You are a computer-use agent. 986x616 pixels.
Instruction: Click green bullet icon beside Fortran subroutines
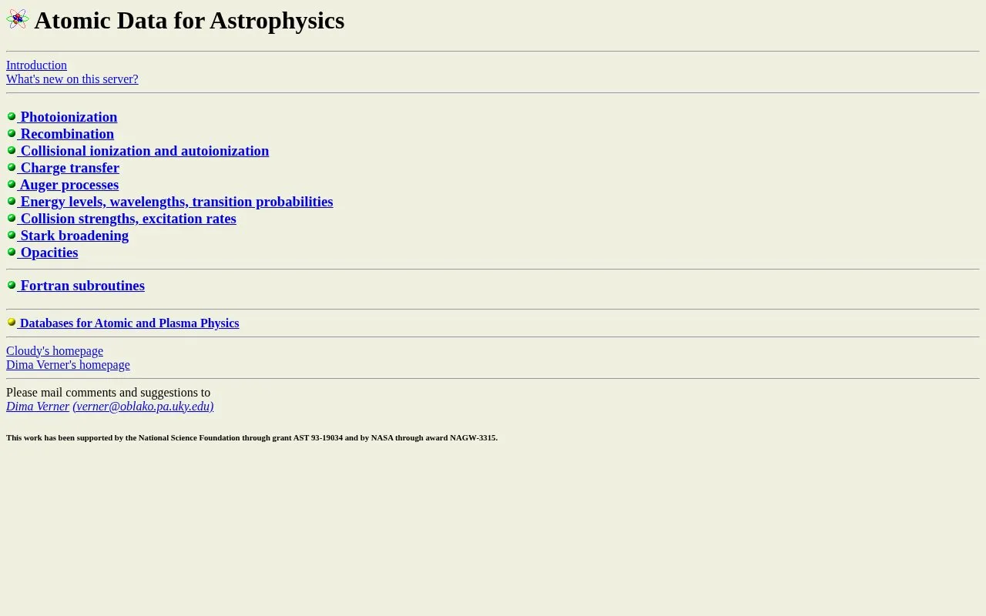(12, 285)
